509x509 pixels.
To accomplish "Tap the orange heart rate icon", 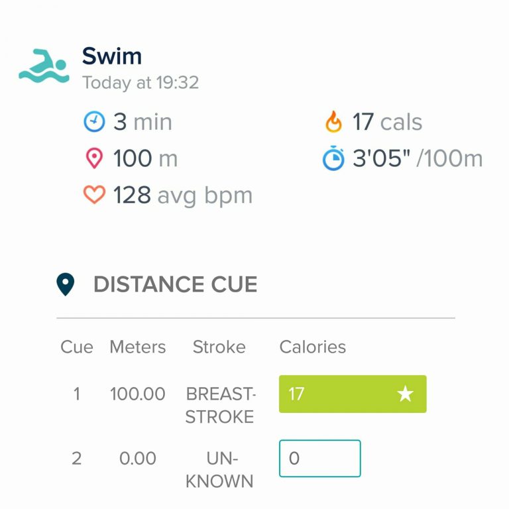I will pyautogui.click(x=94, y=195).
